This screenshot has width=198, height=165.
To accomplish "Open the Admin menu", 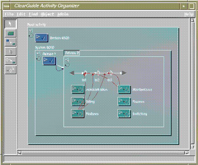I will [63, 14].
